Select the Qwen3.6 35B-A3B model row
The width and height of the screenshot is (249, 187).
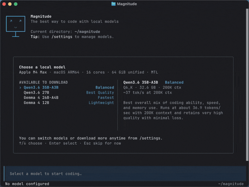[67, 88]
